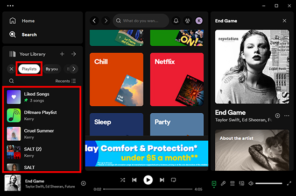The width and height of the screenshot is (296, 196).
Task: Click the 4:05 track duration text
Action: click(199, 189)
